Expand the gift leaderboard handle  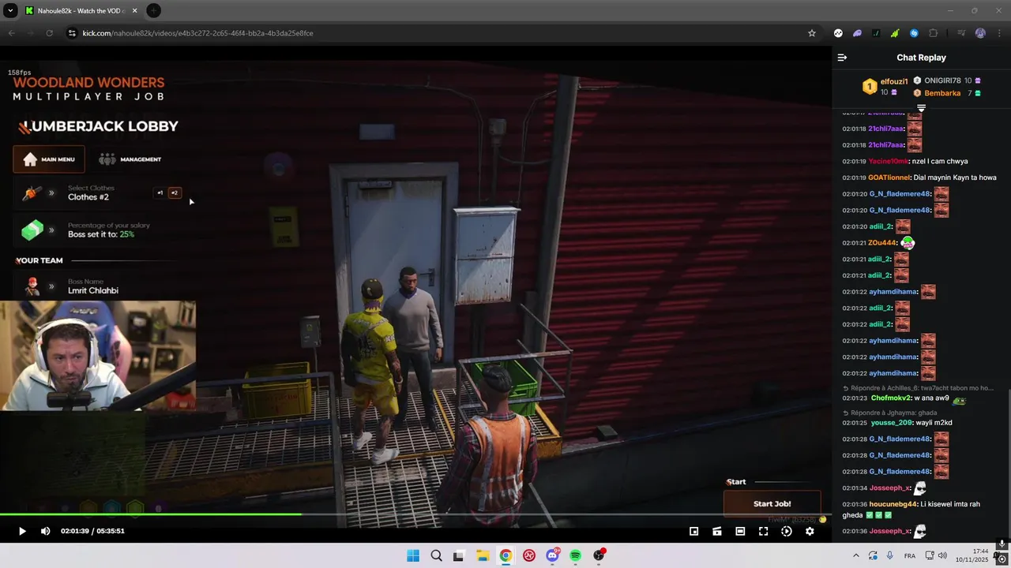click(x=921, y=107)
